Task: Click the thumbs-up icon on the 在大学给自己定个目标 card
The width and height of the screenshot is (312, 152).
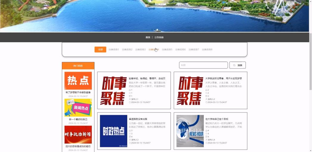Action: pos(206,131)
